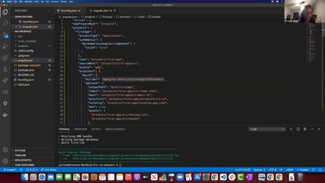This screenshot has height=183, width=325.
Task: Open the Terminal menu in menu bar
Action: (55, 2)
